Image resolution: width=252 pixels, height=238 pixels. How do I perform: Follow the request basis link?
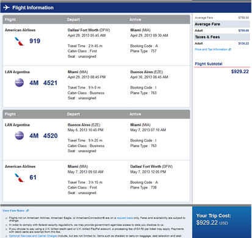click(x=124, y=218)
